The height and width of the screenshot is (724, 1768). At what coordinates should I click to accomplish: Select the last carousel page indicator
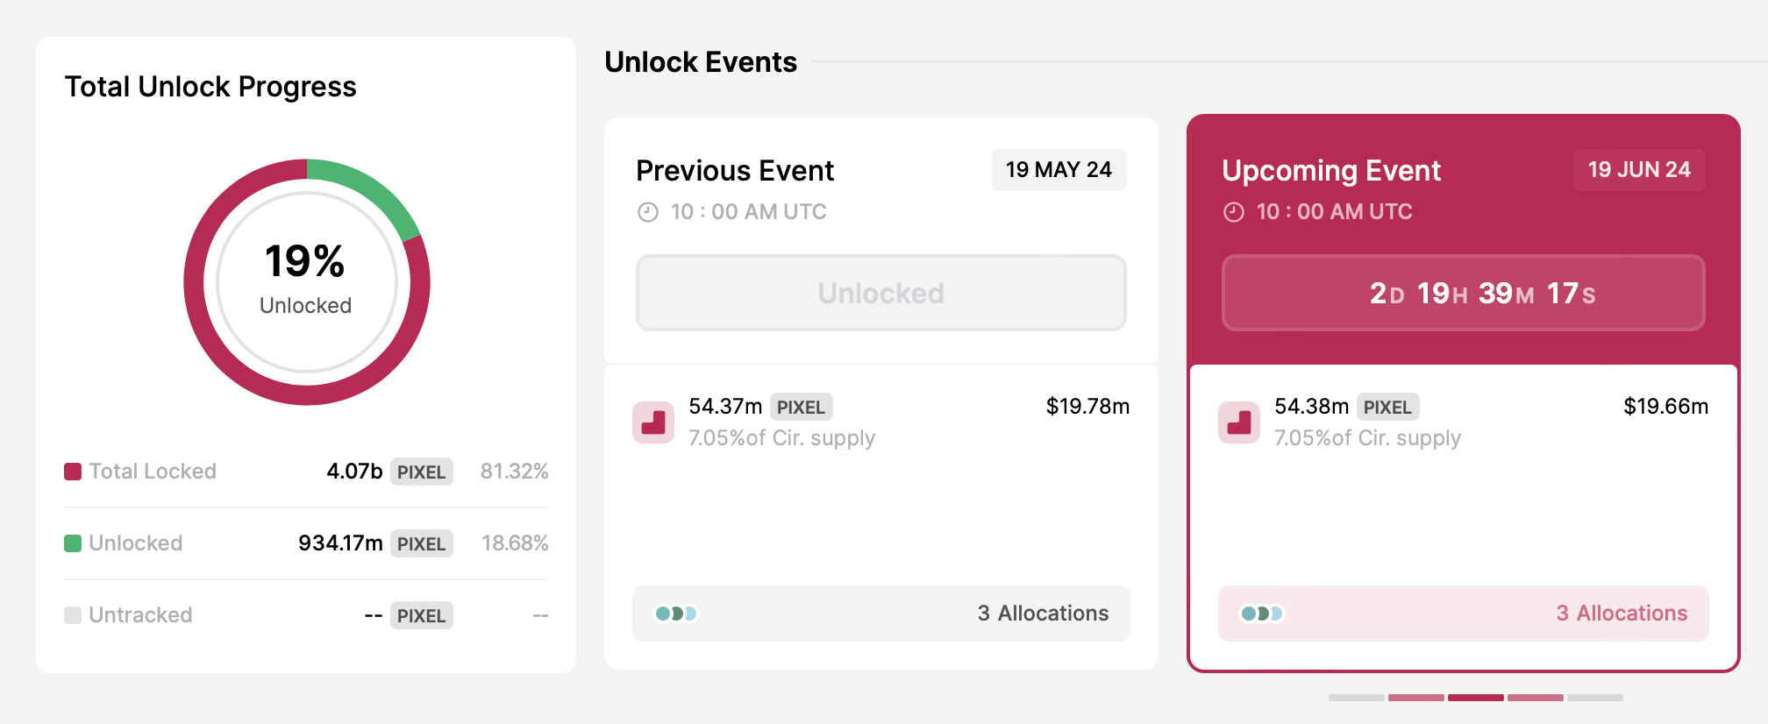pyautogui.click(x=1595, y=698)
